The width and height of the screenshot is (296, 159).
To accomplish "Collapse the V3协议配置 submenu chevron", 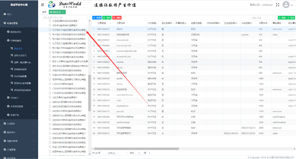I will coord(34,40).
